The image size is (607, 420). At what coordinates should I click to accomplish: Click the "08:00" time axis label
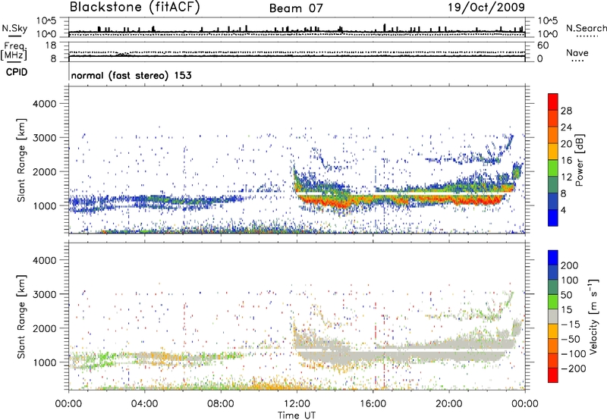tap(221, 404)
